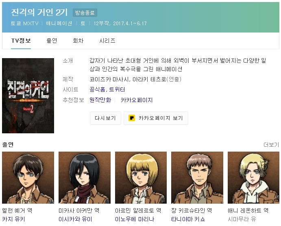Select Annie Leonhart character thumbnail
The height and width of the screenshot is (226, 281).
(253, 178)
